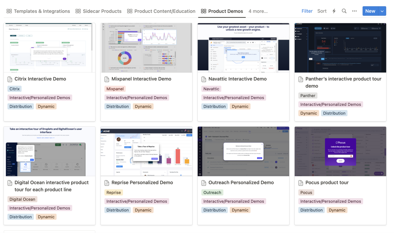Open database automations via the lightning icon
This screenshot has height=233, width=394.
334,11
